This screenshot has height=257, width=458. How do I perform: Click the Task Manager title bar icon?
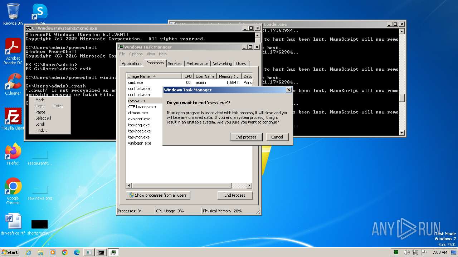[121, 47]
